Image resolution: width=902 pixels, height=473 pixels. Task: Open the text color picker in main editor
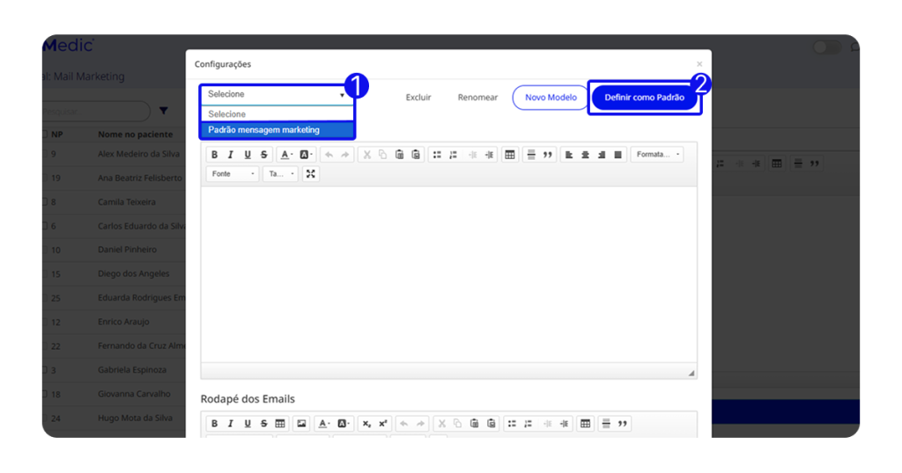coord(286,155)
